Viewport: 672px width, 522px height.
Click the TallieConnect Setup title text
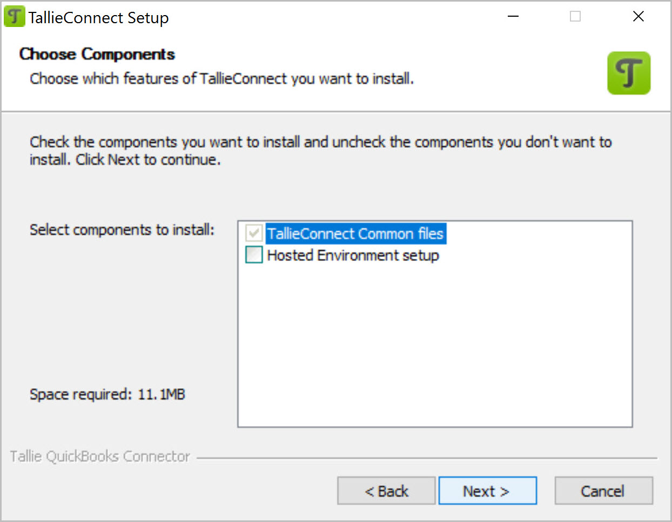(x=99, y=18)
